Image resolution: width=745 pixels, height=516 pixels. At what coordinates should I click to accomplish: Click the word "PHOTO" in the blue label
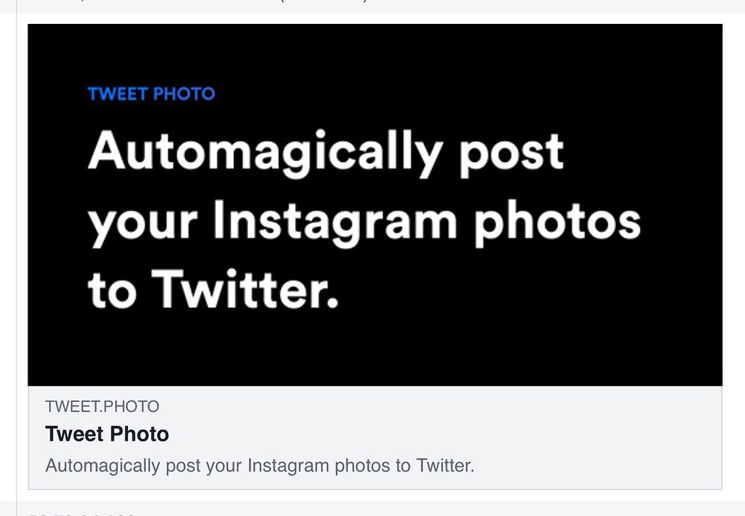184,95
